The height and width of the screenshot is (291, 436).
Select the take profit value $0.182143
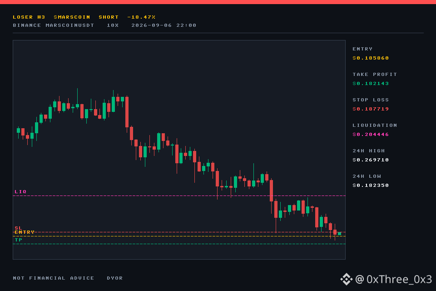point(371,84)
